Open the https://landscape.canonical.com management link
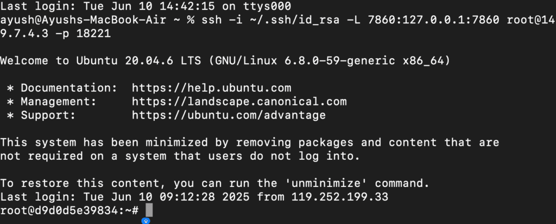The height and width of the screenshot is (224, 556). point(239,102)
